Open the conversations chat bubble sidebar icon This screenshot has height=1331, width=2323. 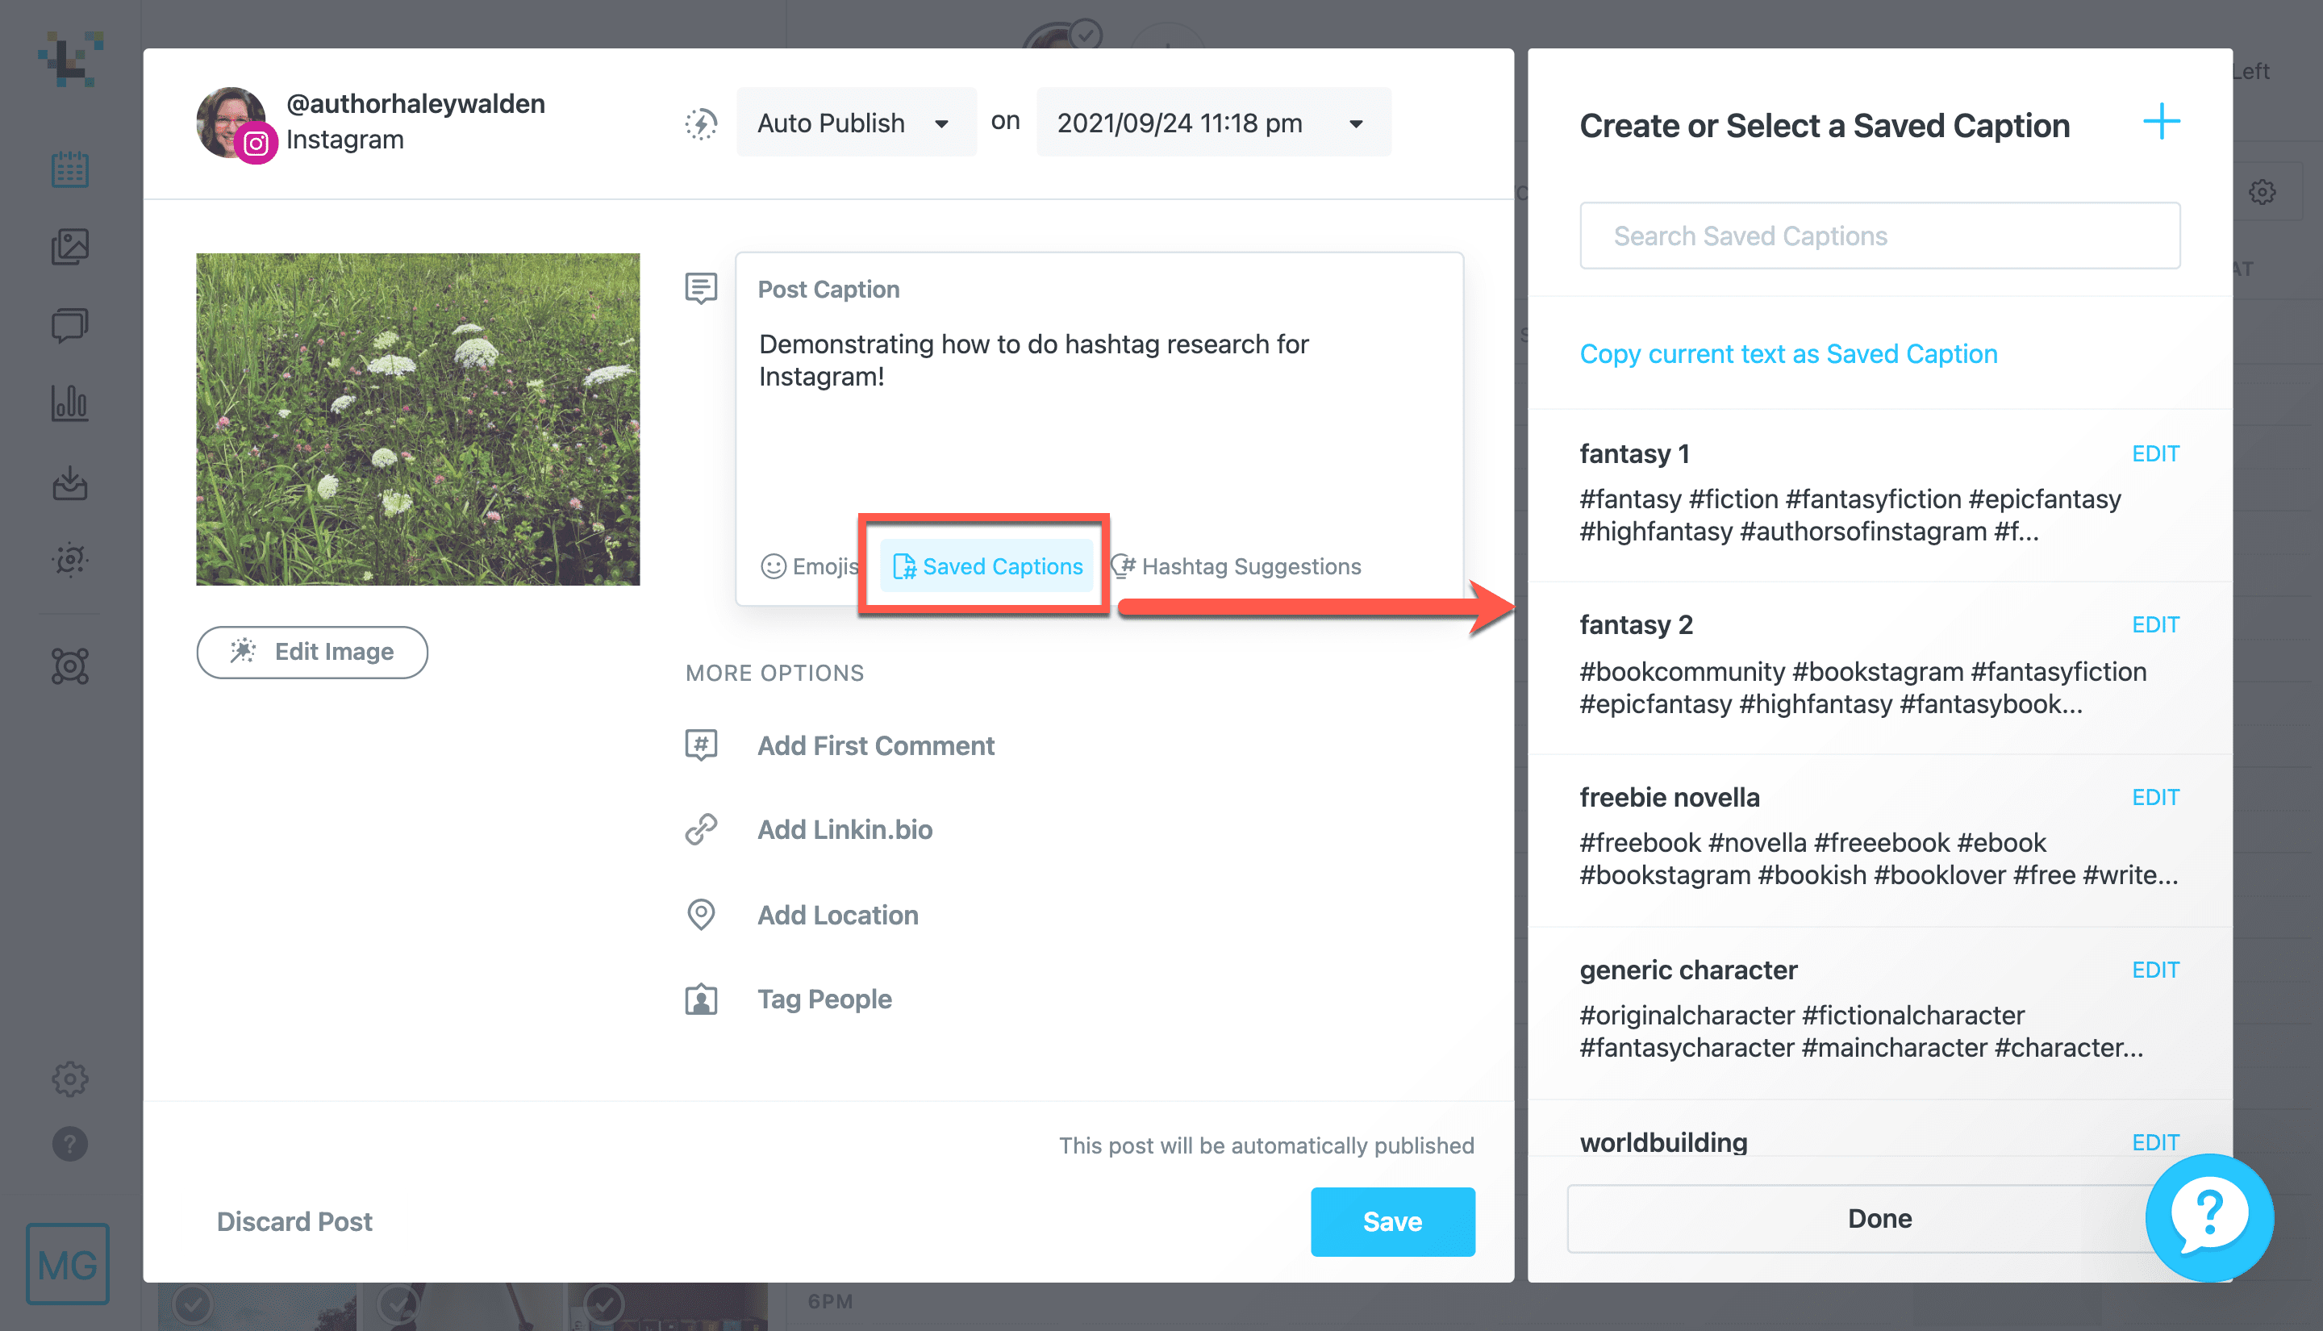point(69,324)
